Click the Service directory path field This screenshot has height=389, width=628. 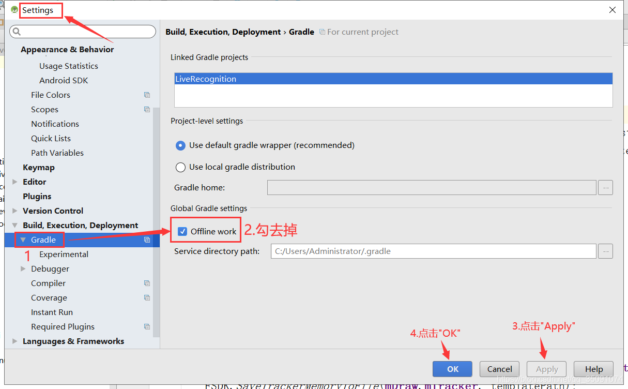coord(434,251)
